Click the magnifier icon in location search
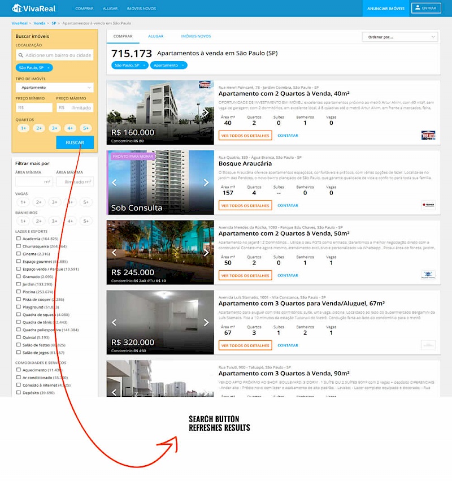The image size is (452, 481). (21, 55)
